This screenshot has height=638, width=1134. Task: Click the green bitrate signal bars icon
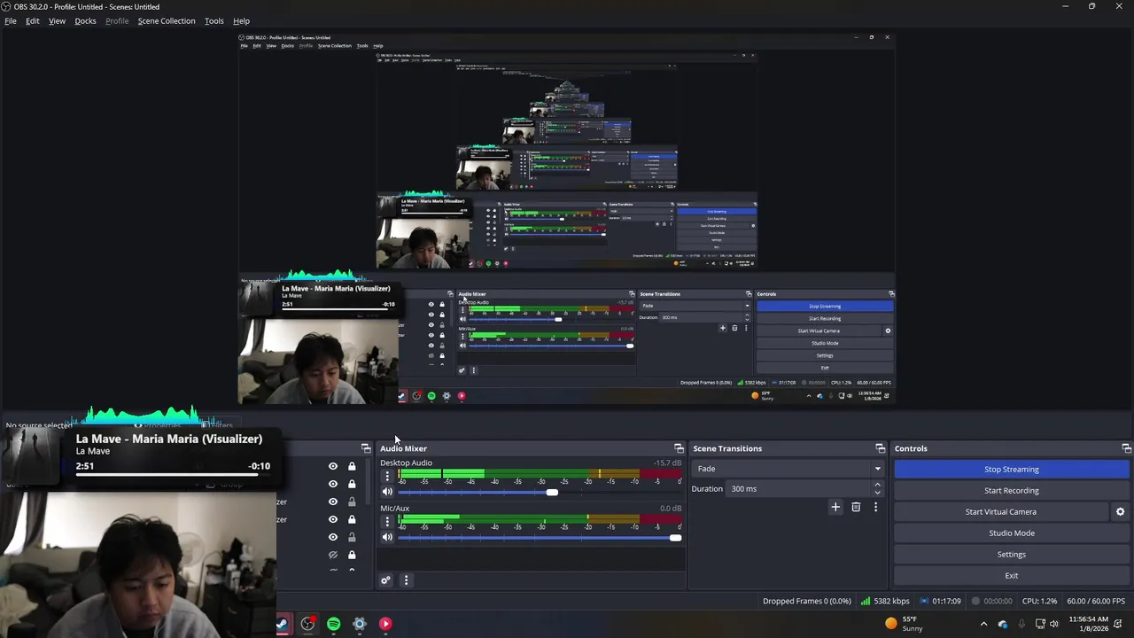[865, 601]
